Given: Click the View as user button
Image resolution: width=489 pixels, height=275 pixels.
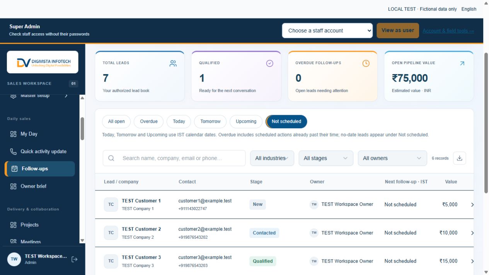Looking at the screenshot, I should point(398,31).
